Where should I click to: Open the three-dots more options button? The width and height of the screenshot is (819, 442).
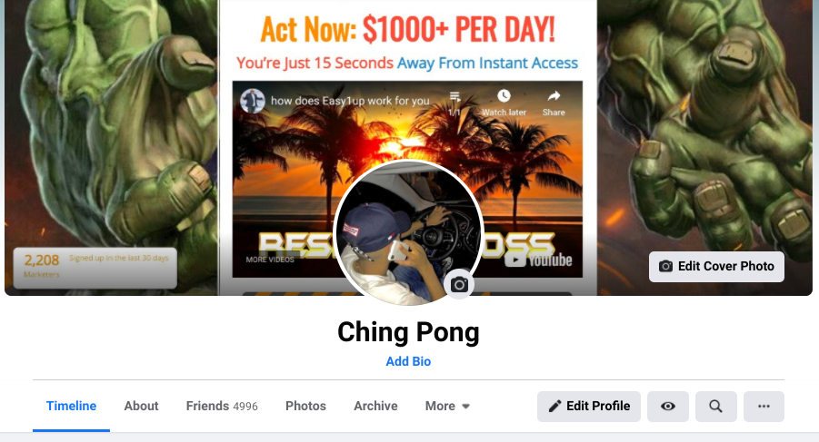[x=764, y=406]
